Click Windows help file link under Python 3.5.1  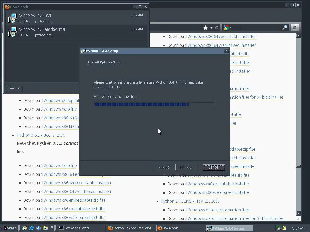[60, 166]
